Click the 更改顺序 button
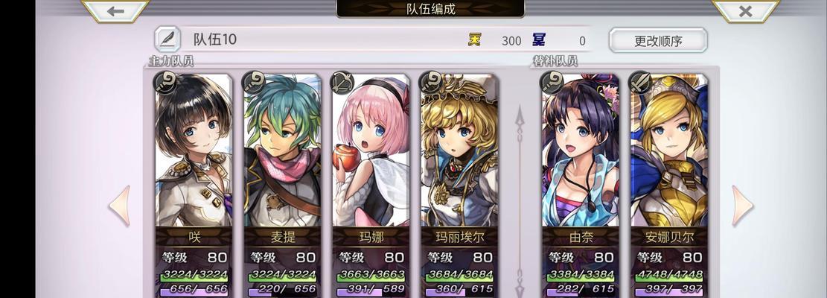The image size is (827, 298). click(658, 41)
